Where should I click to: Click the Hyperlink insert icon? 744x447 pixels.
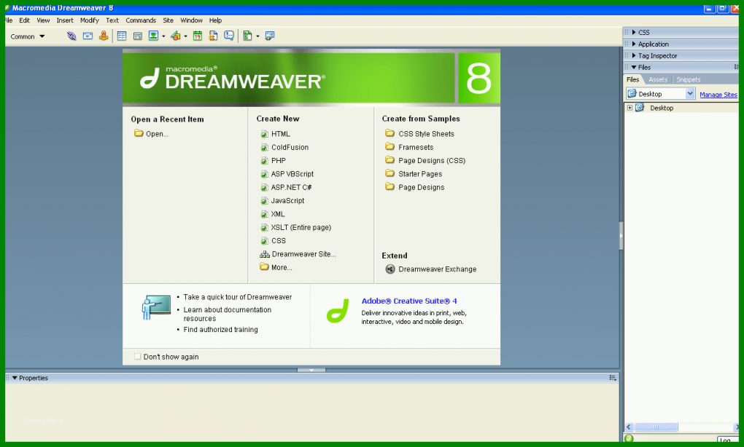pos(71,36)
